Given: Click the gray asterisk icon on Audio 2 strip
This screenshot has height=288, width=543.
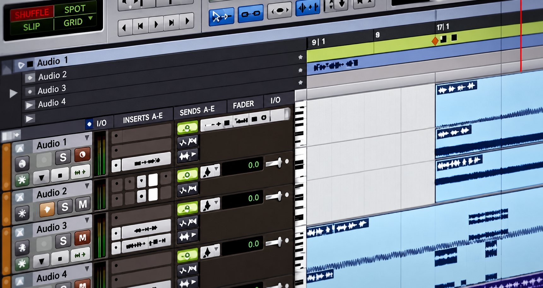Looking at the screenshot, I should click(x=22, y=213).
